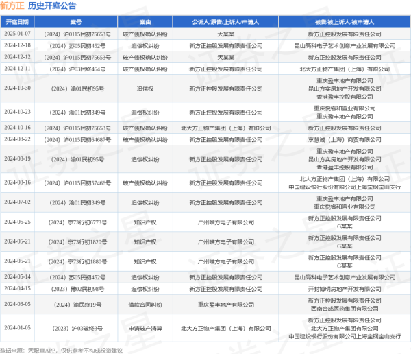Select the date cell 2024-04-15
Viewport: 411px width, 354px height.
coord(17,288)
